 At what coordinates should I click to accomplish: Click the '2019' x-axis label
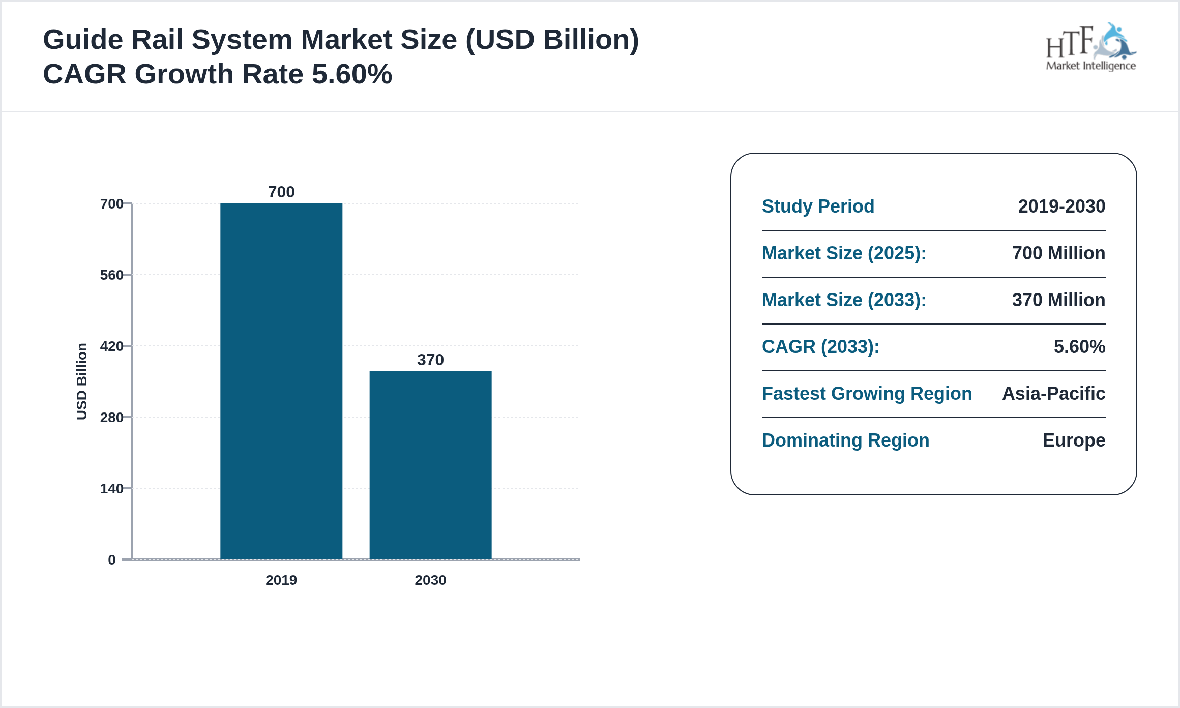click(281, 580)
